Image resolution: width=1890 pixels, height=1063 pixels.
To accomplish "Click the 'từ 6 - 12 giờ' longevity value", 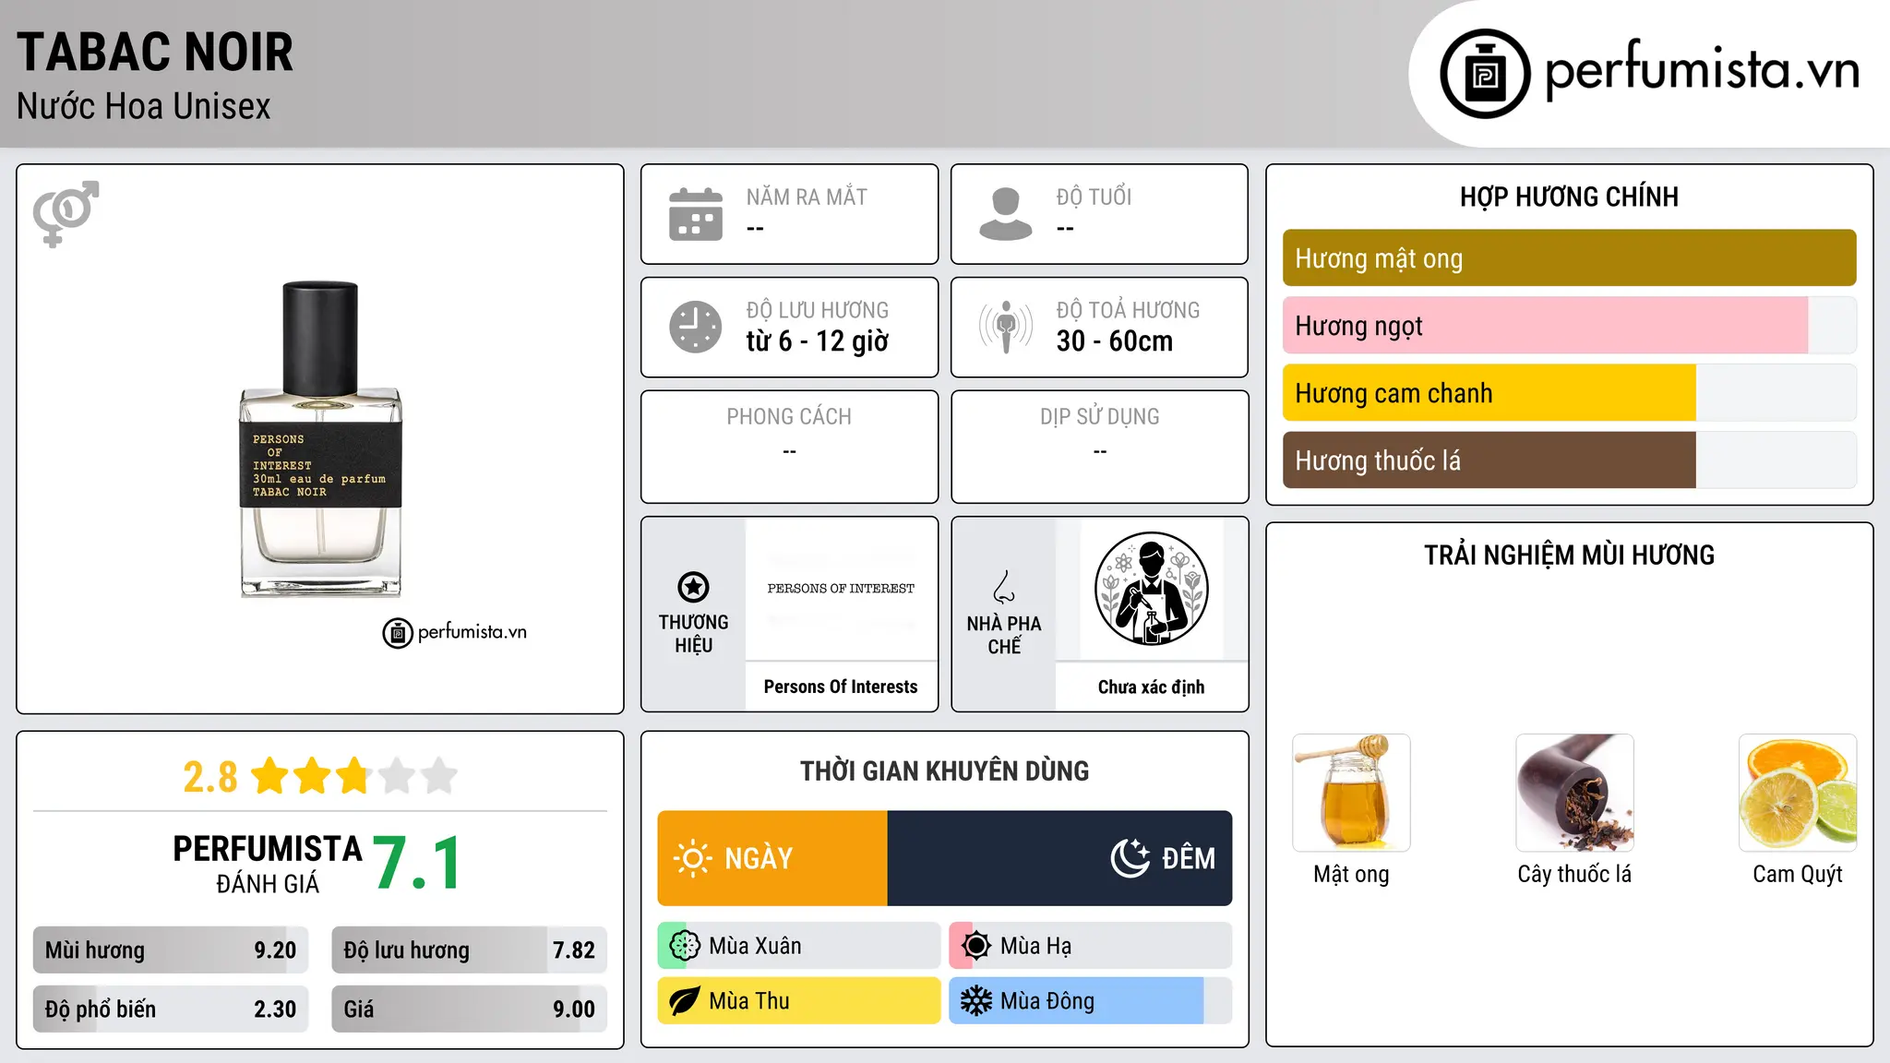I will click(818, 341).
